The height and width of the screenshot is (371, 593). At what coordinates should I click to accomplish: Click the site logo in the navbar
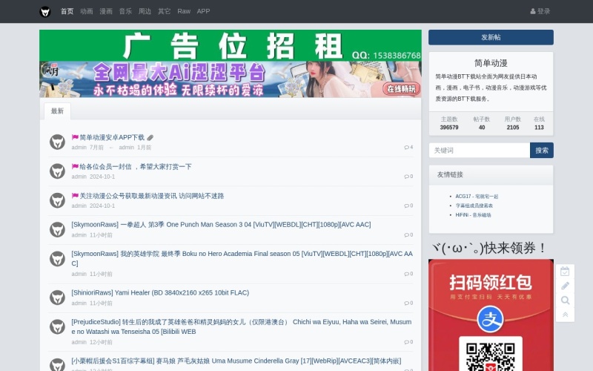(45, 11)
